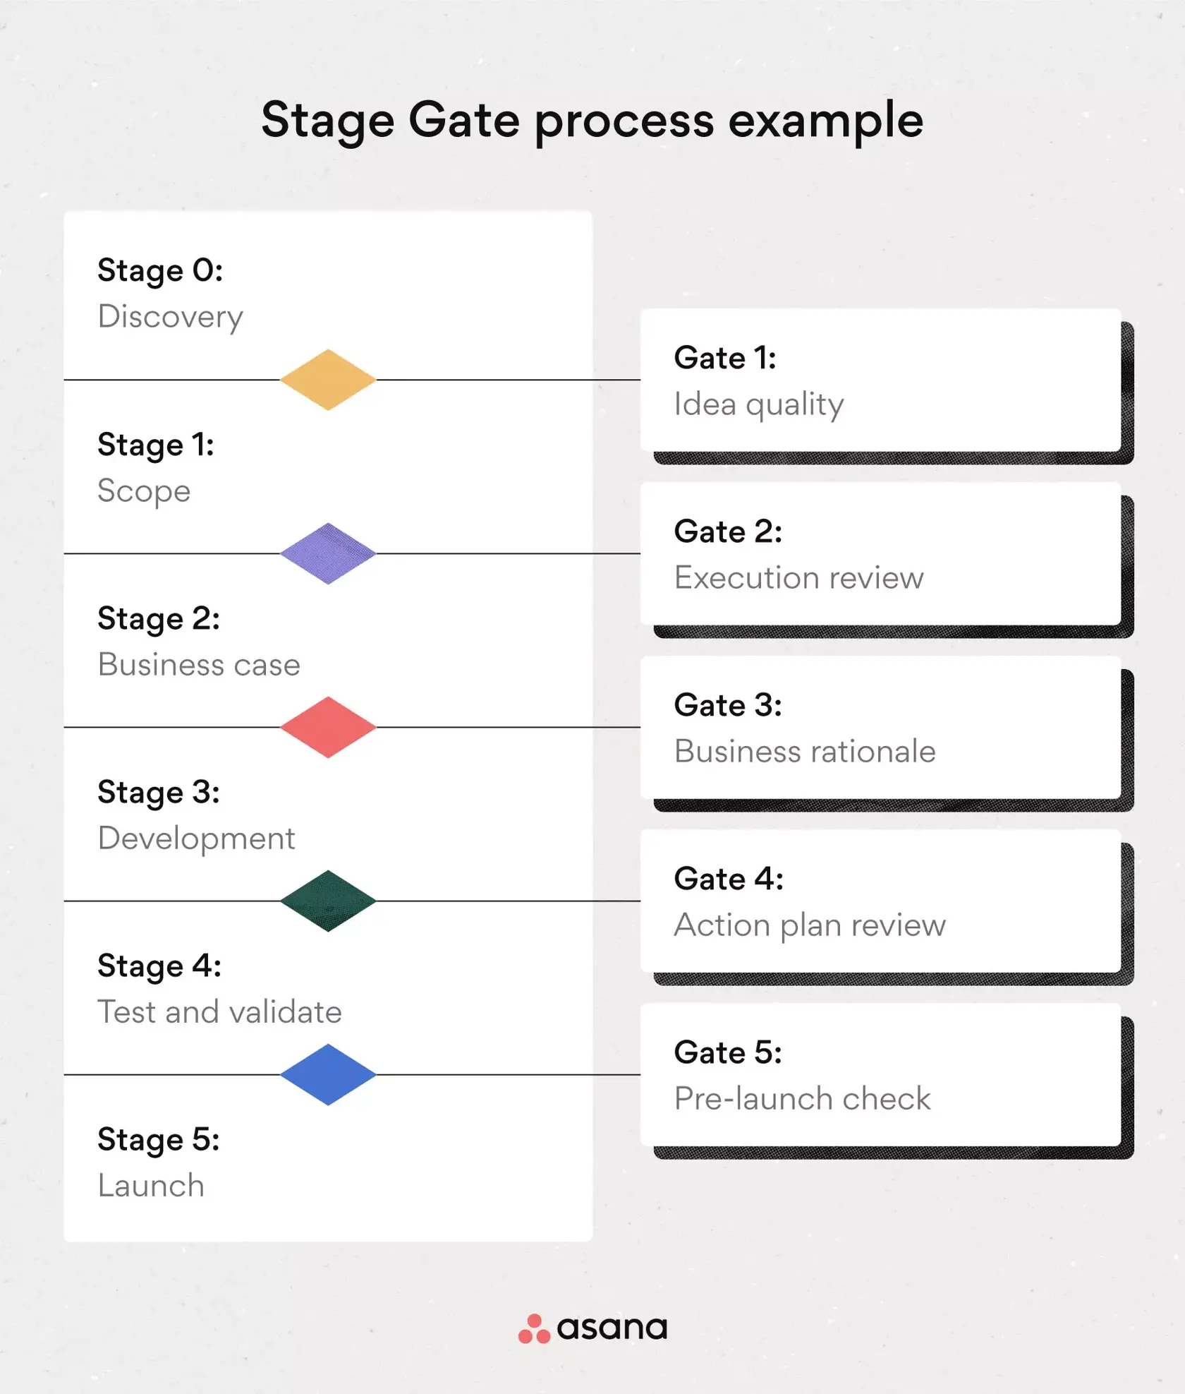Open the Gate 3: Business rationale card

(x=880, y=727)
